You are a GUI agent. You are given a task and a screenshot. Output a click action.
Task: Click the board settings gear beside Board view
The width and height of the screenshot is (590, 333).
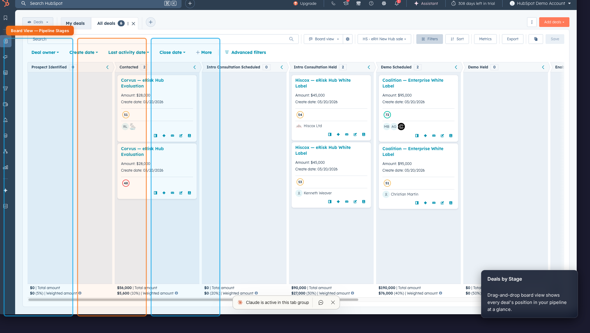click(x=348, y=39)
